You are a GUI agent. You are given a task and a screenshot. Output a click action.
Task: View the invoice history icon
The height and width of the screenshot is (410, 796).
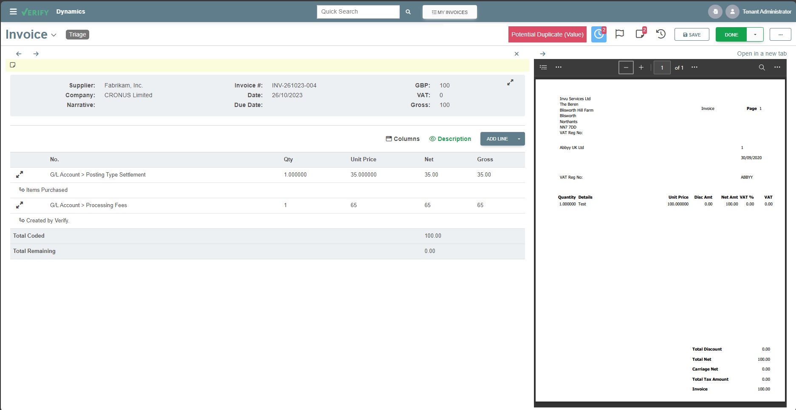(661, 34)
